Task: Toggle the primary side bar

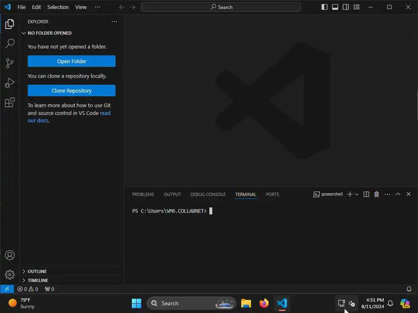Action: click(325, 7)
